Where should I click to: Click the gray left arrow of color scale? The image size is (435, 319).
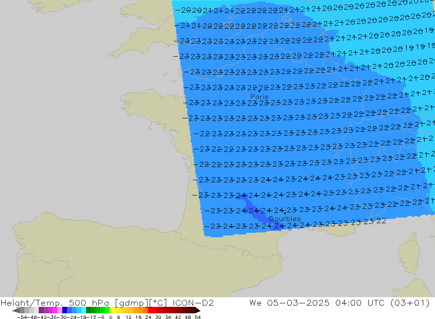16,310
